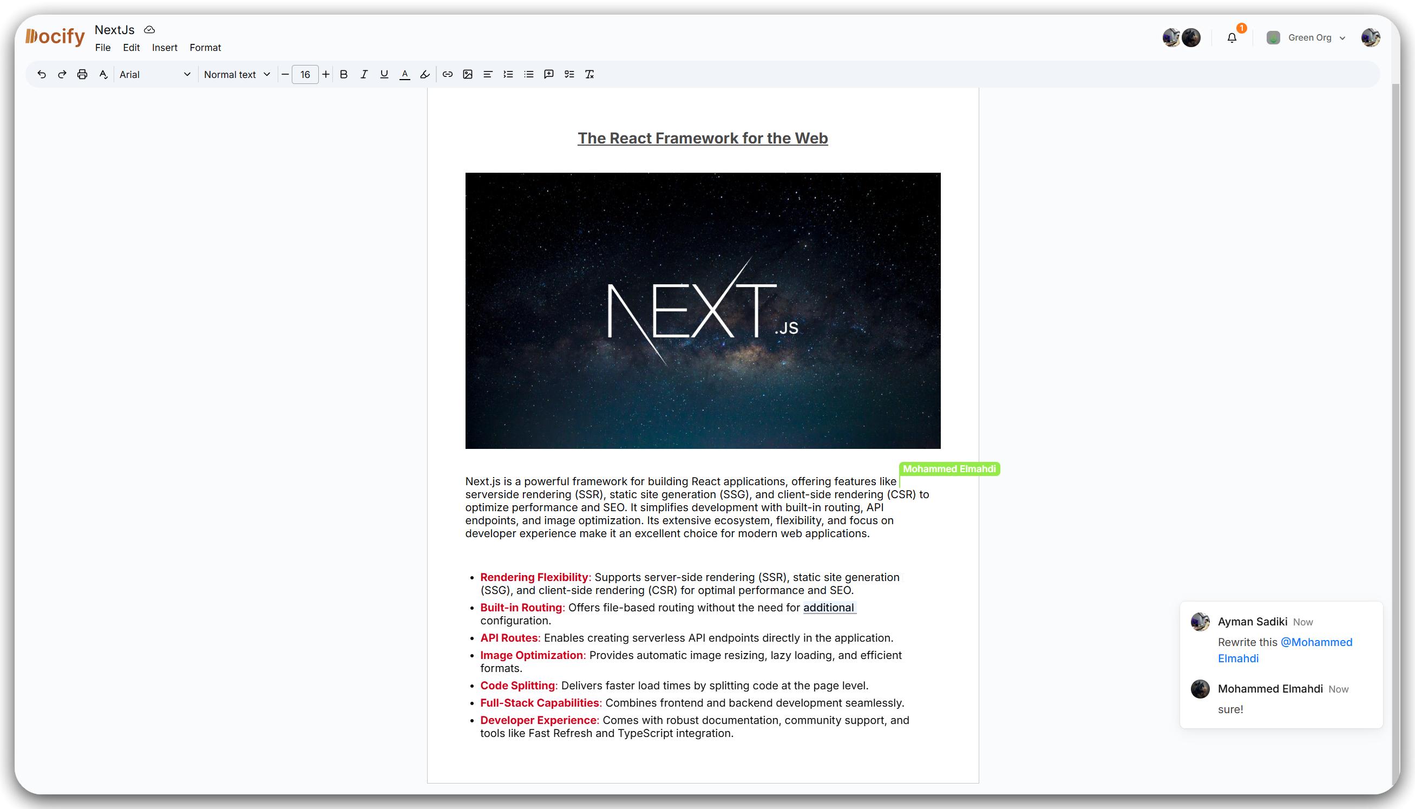
Task: Toggle bold formatting
Action: [344, 74]
